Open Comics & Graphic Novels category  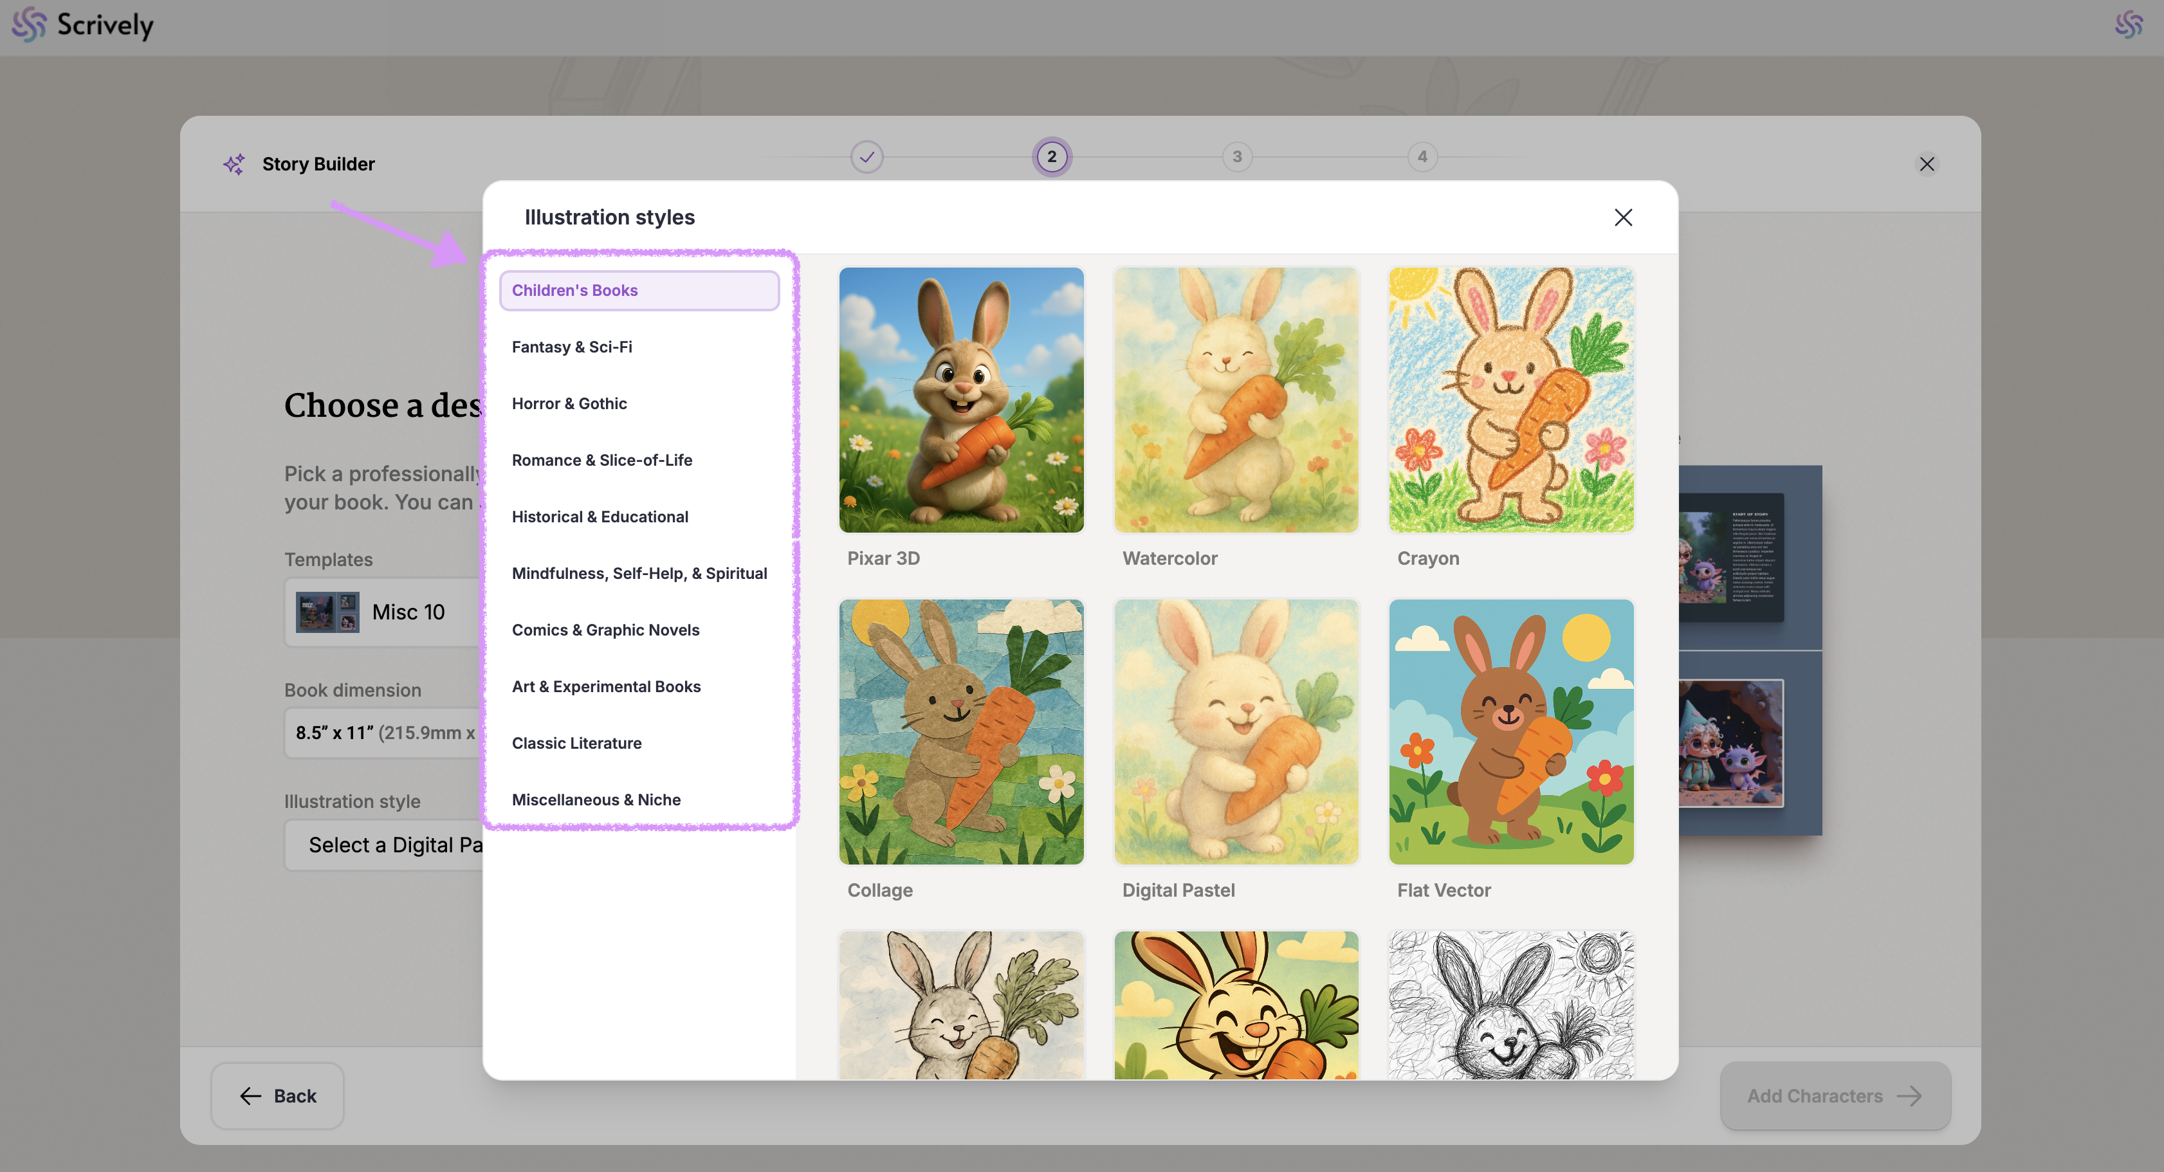[605, 630]
